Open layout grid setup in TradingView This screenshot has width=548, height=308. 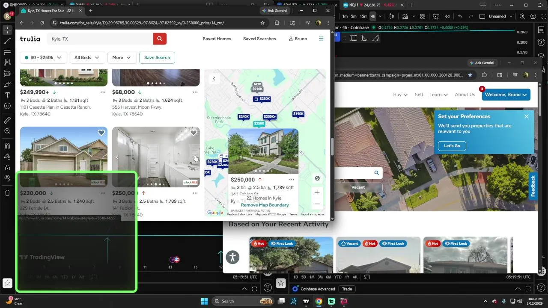423,16
